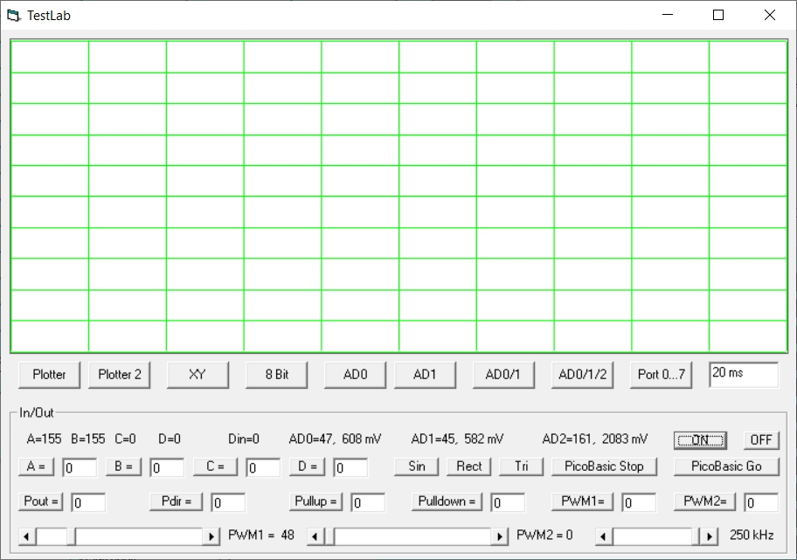Click right arrow on PWM1 slider
This screenshot has height=560, width=797.
[x=211, y=536]
